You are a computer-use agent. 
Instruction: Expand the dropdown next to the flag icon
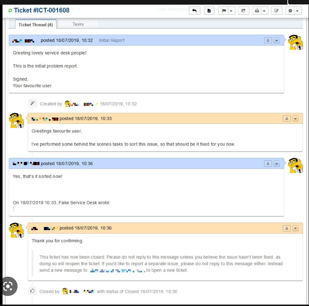231,10
